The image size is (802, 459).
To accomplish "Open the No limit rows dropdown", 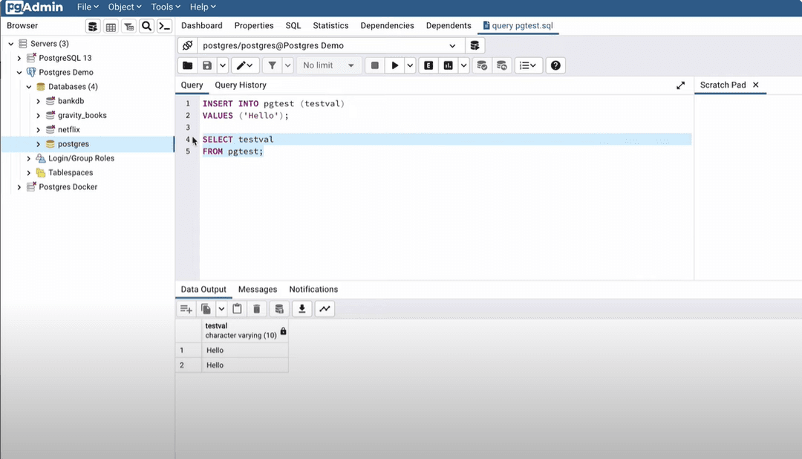I will (x=329, y=65).
